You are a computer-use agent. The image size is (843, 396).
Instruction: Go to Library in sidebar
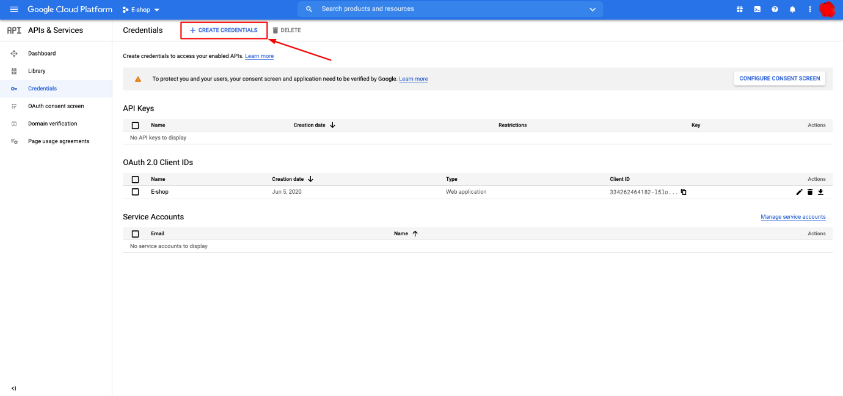(37, 71)
